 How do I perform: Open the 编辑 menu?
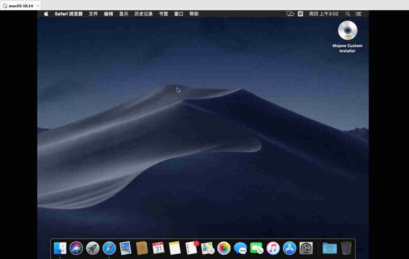[109, 14]
